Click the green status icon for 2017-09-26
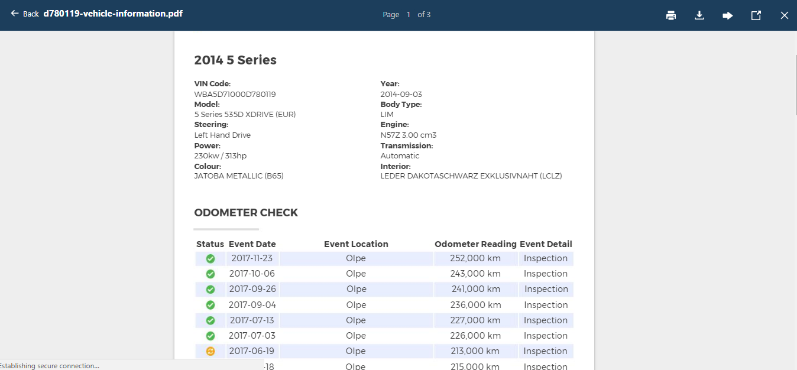 (210, 290)
